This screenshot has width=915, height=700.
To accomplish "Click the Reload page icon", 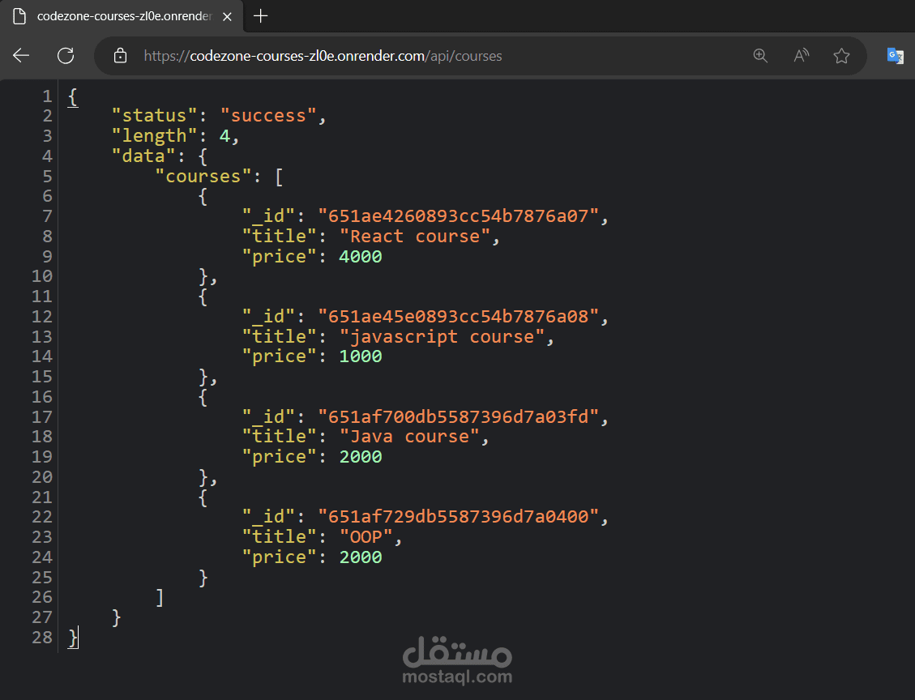I will click(66, 56).
